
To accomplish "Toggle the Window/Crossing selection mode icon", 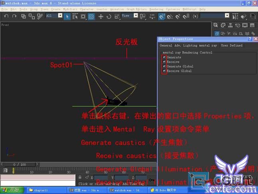I will [x=91, y=16].
